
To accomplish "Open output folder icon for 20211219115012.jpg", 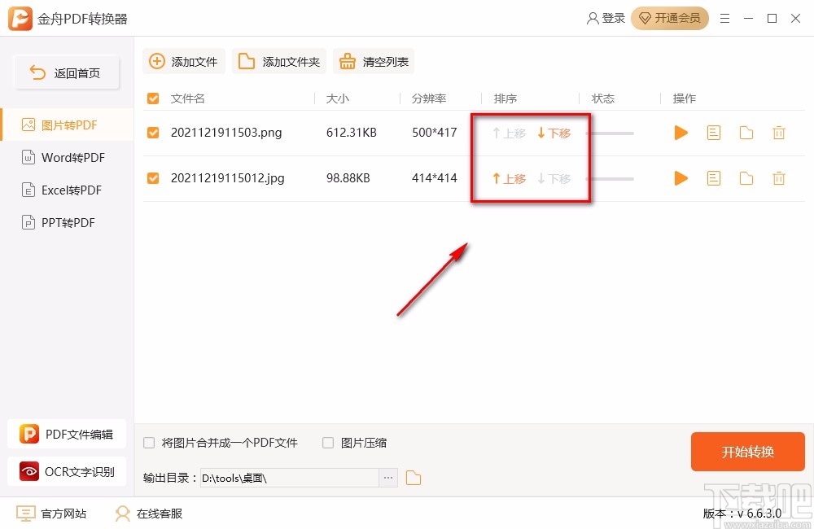I will pos(746,178).
